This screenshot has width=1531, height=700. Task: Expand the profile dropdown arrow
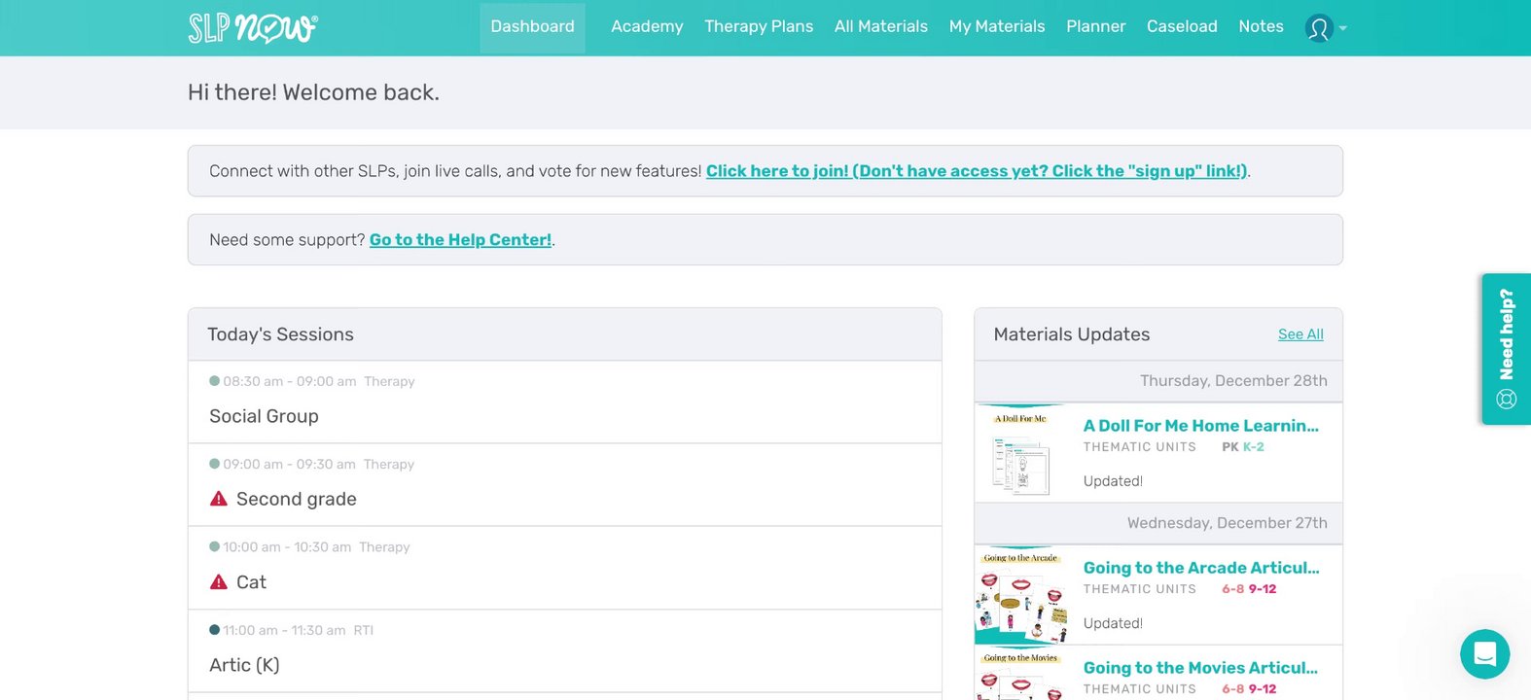pos(1343,28)
